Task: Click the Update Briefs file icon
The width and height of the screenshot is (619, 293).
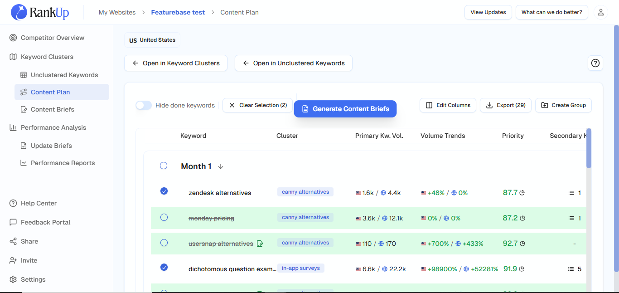Action: coord(24,146)
